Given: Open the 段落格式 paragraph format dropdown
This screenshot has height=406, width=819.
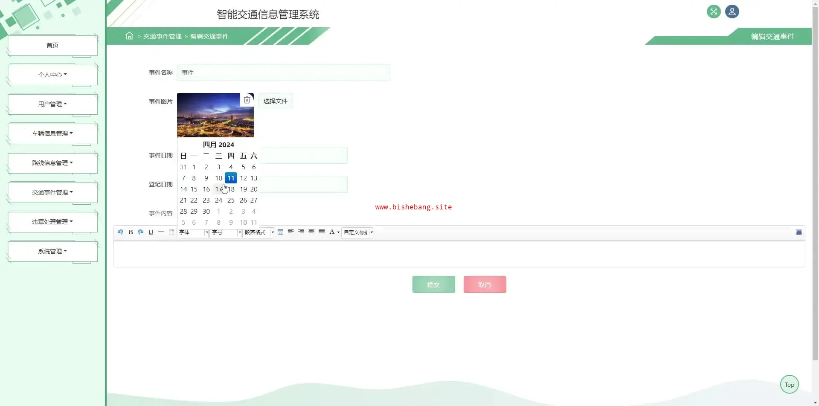Looking at the screenshot, I should point(258,232).
